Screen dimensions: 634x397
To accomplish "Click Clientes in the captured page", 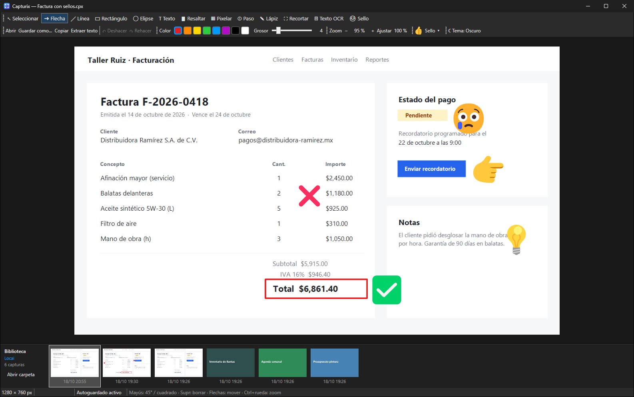I will coord(283,60).
